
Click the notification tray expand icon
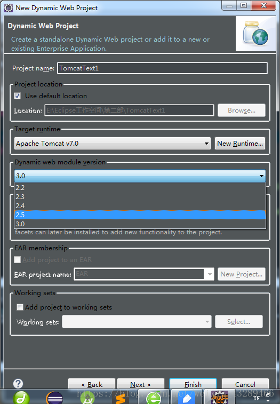pos(268,400)
